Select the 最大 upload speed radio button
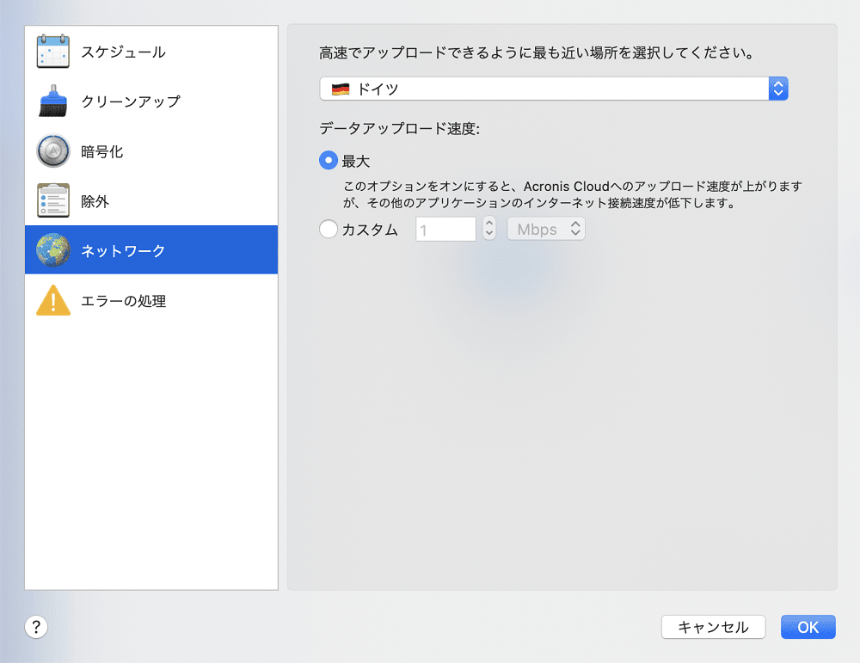Viewport: 860px width, 663px height. point(329,161)
